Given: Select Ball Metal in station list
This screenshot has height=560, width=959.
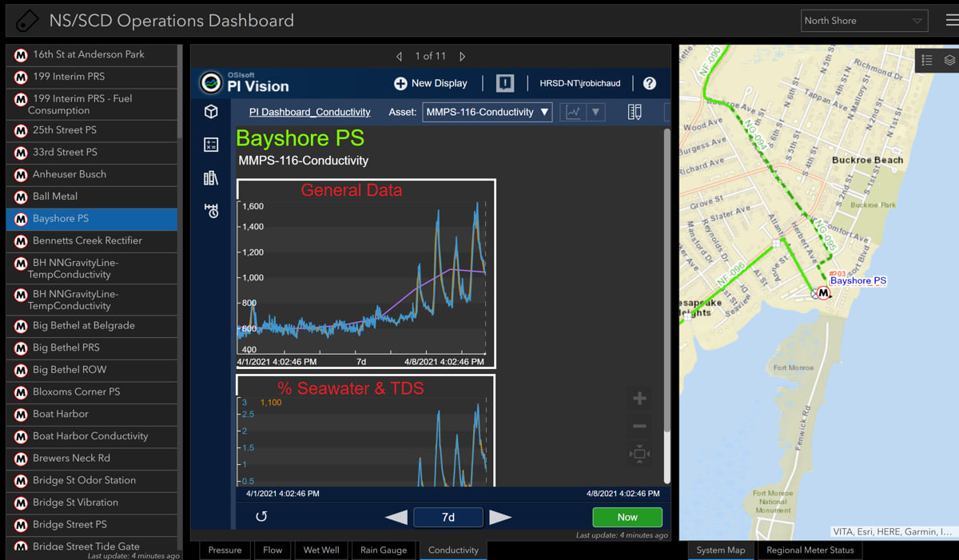Looking at the screenshot, I should pos(92,197).
